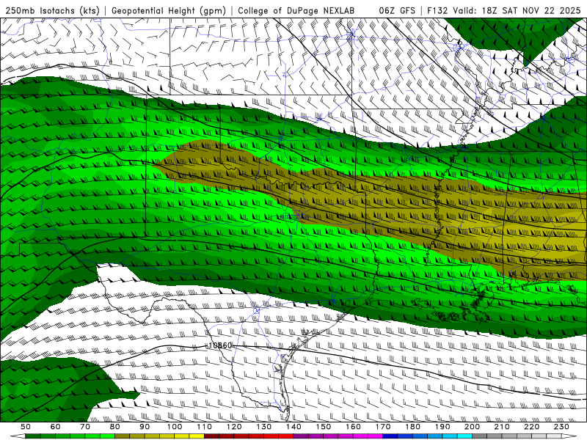Click the '100' value on the color scale
The width and height of the screenshot is (587, 440).
tap(175, 427)
